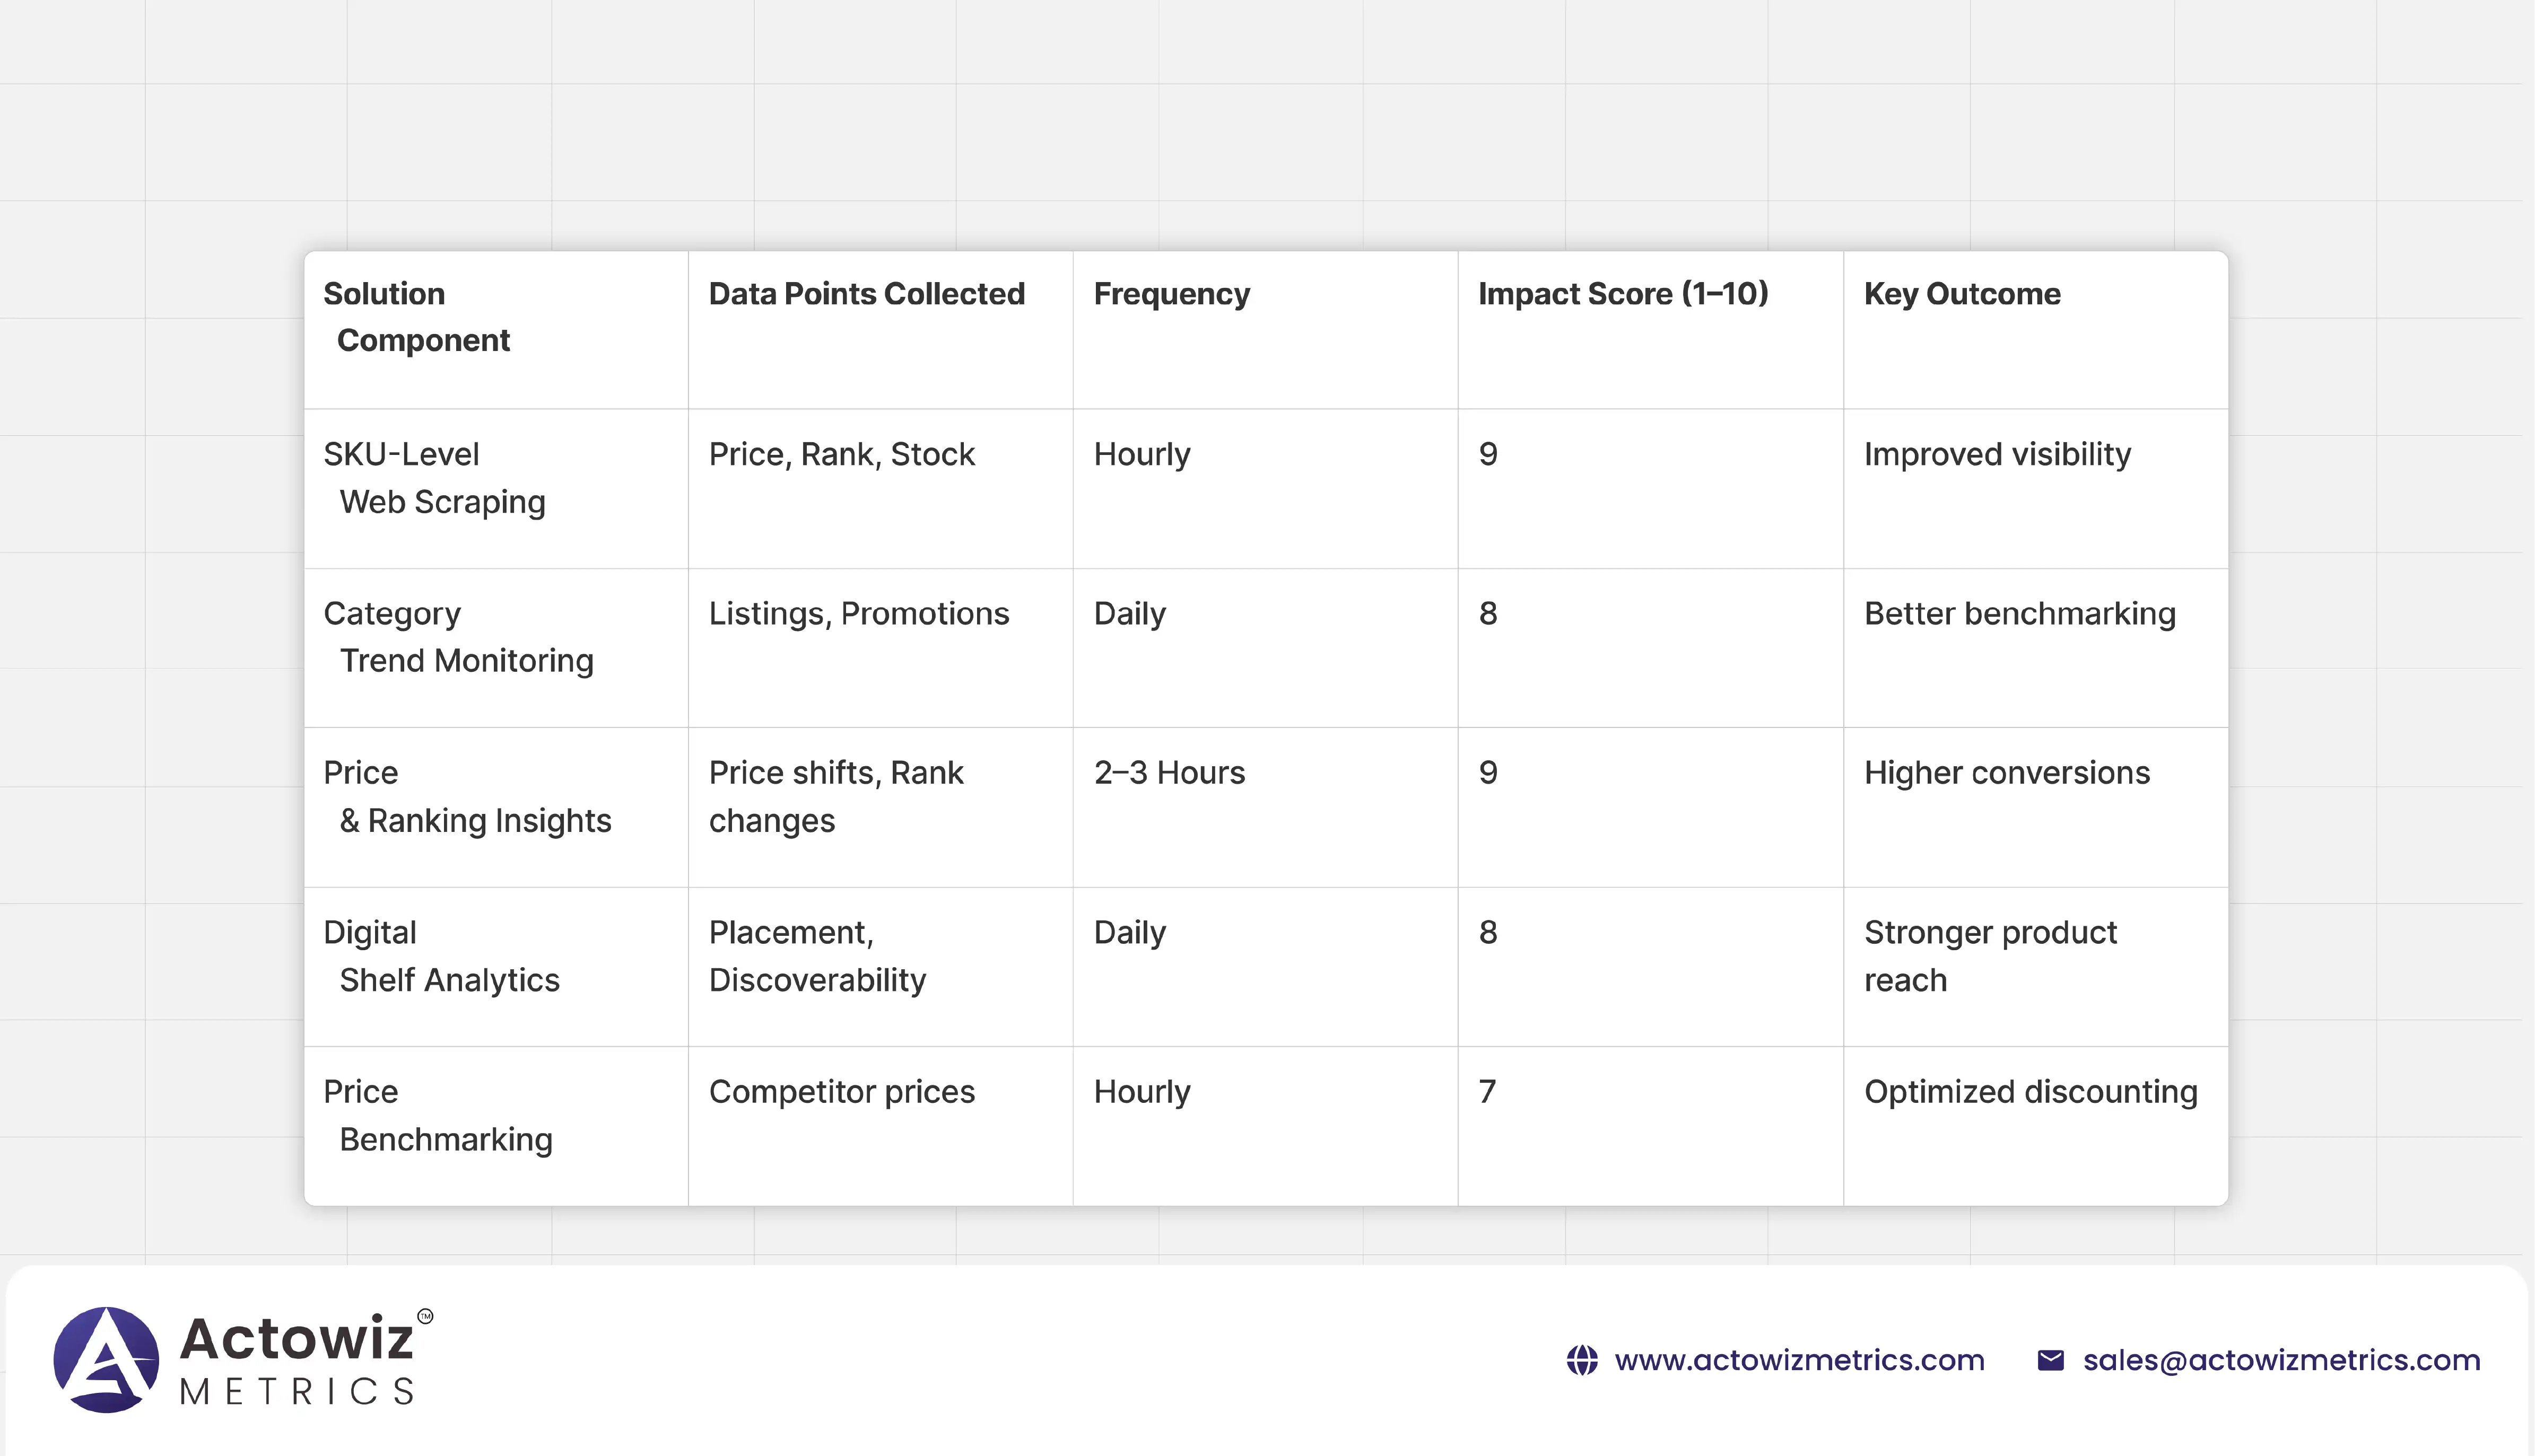Click the trademark symbol near Actowiz
Viewport: 2535px width, 1456px height.
pos(425,1316)
